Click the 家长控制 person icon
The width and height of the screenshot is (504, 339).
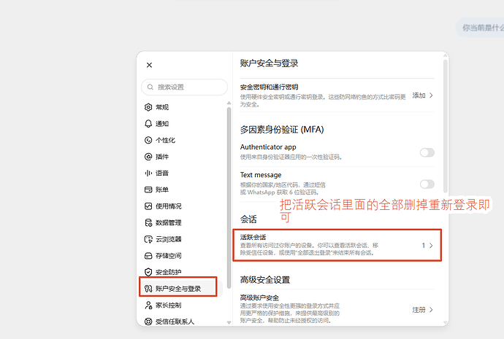coord(148,305)
